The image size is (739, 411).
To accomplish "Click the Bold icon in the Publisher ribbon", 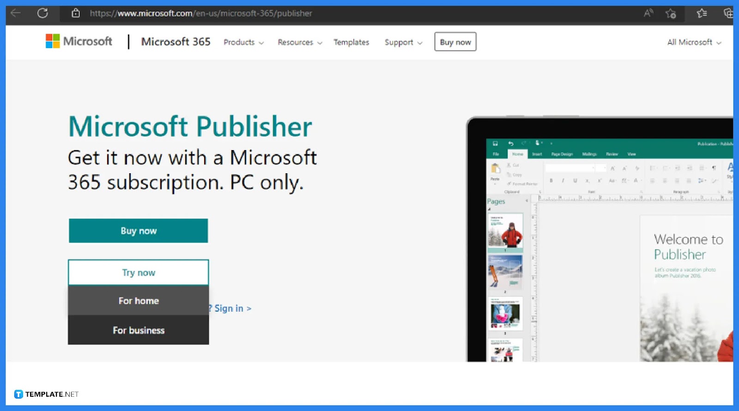I will (x=551, y=181).
